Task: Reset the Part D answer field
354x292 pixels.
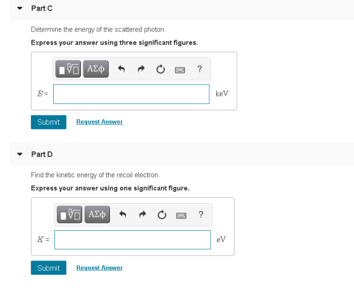Action: click(162, 214)
